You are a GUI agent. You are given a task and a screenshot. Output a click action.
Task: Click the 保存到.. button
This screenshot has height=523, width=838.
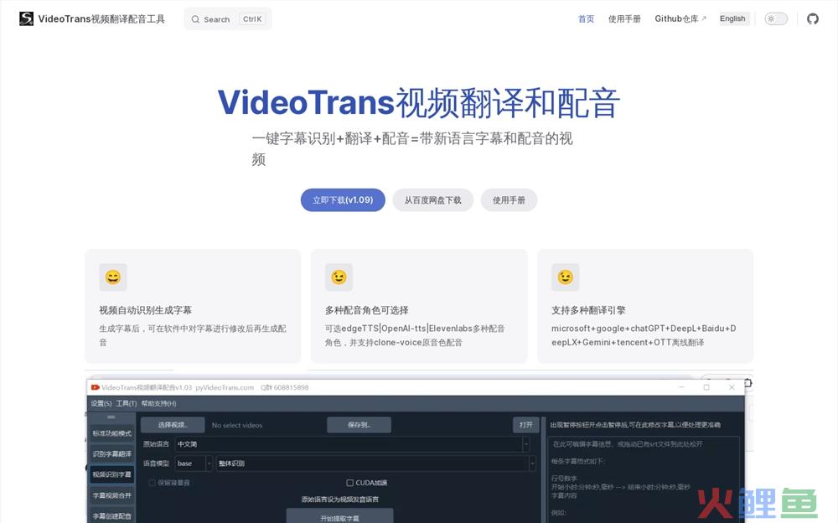pyautogui.click(x=360, y=425)
